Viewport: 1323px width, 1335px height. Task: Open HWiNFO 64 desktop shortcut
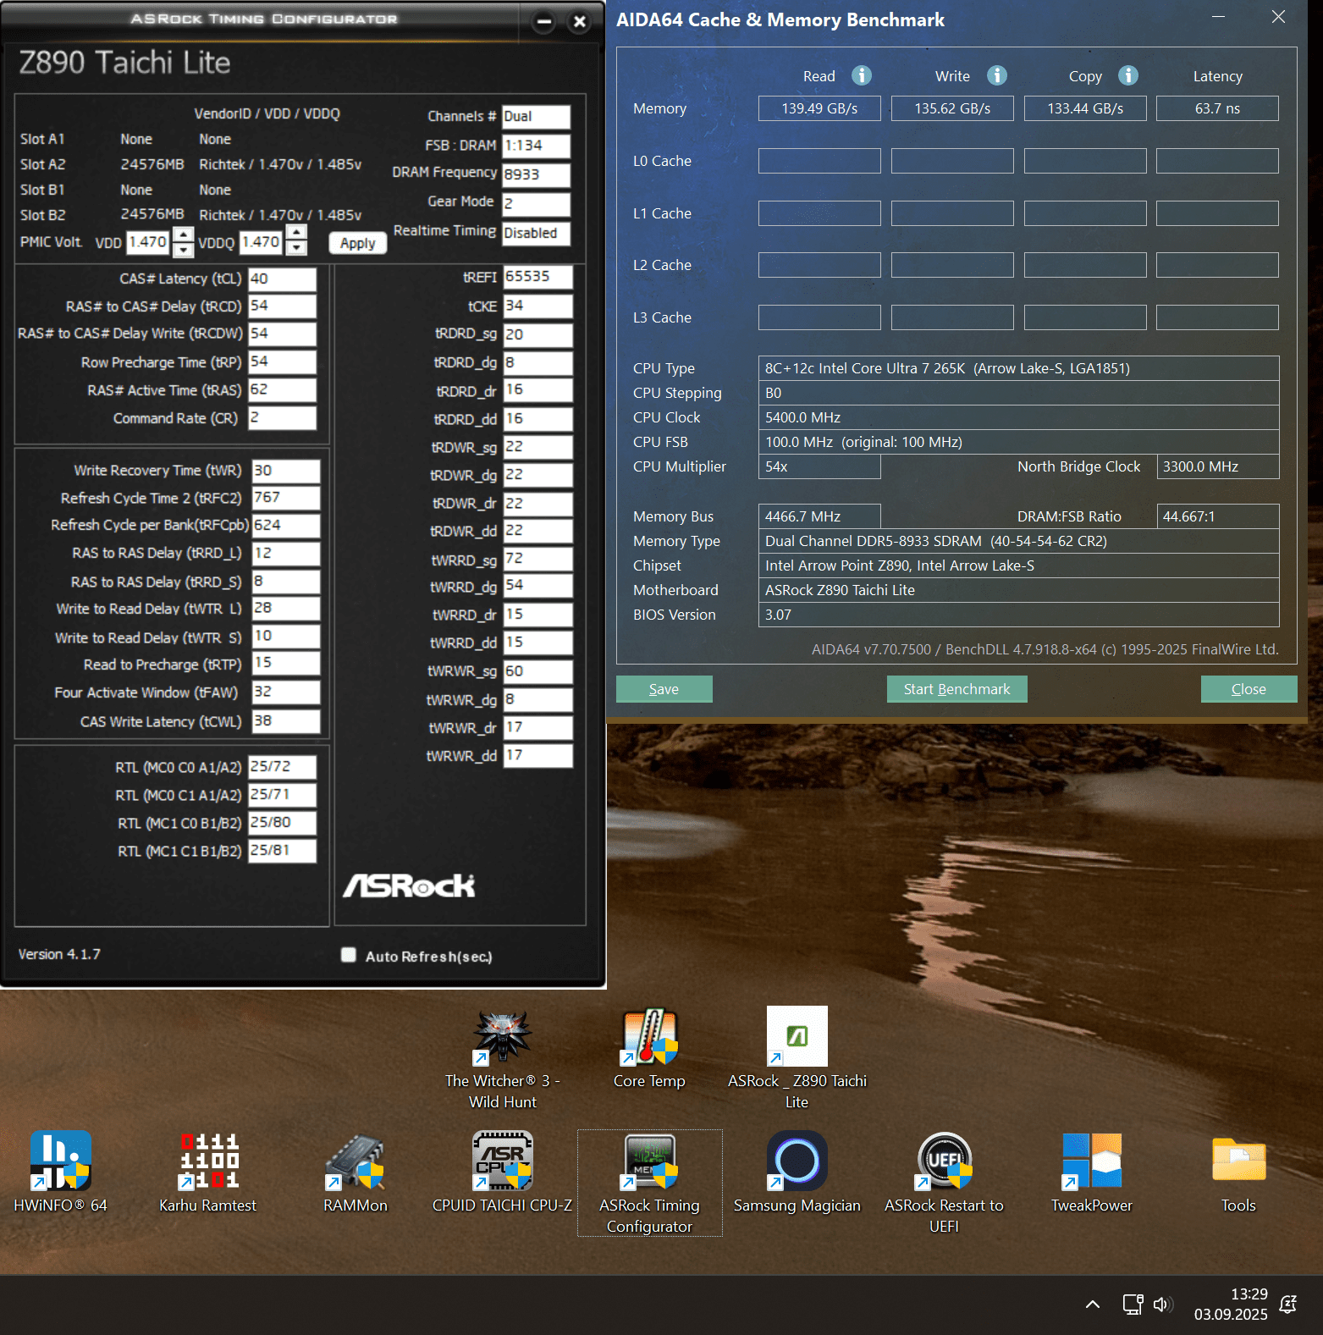click(x=60, y=1172)
